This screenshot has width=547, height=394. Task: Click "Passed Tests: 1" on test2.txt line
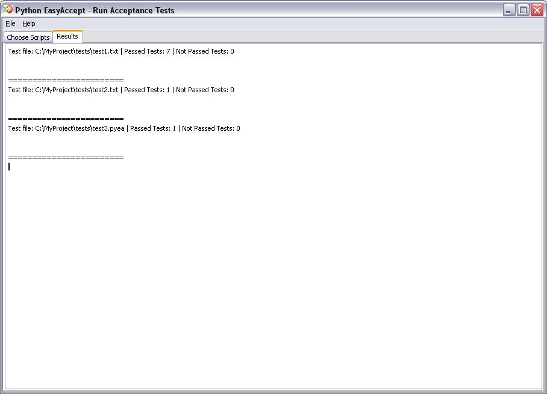pyautogui.click(x=147, y=90)
